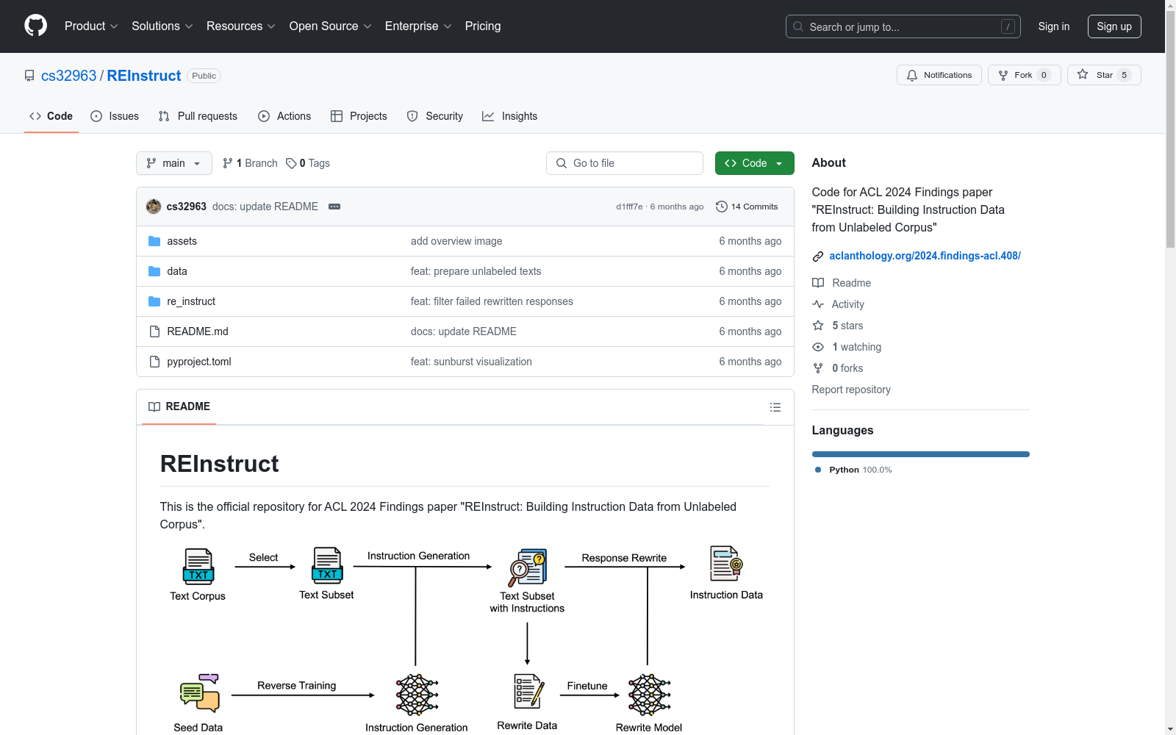This screenshot has height=735, width=1176.
Task: Click the cs32963 commit author avatar
Action: pos(154,207)
